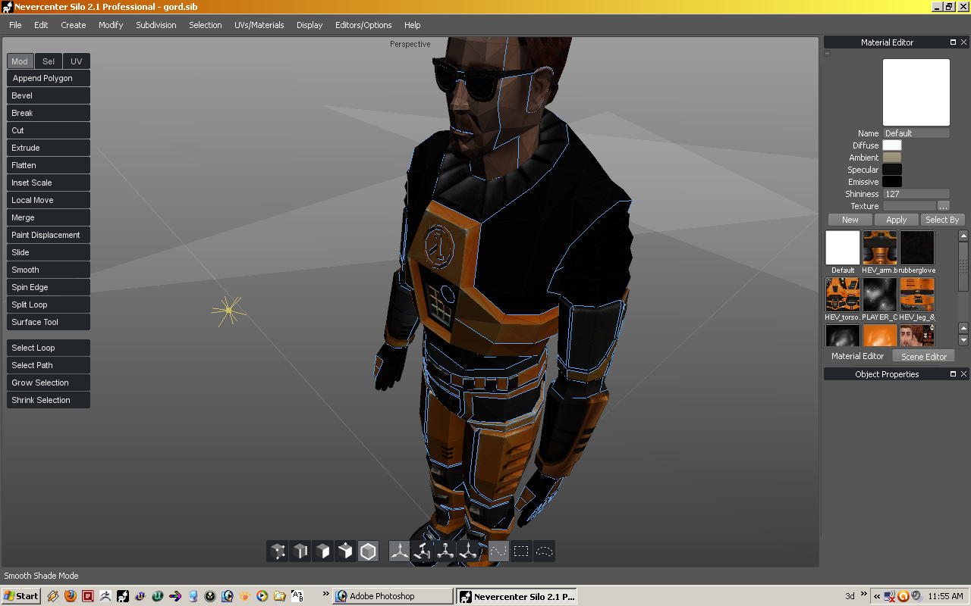Toggle smooth shade mode hexagon icon
Viewport: 971px width, 606px height.
pos(369,551)
